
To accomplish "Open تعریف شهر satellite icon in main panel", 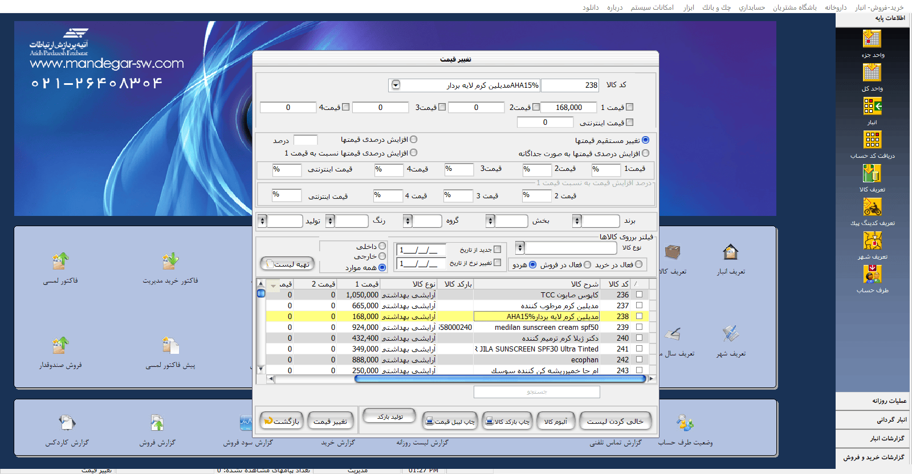I will [731, 334].
